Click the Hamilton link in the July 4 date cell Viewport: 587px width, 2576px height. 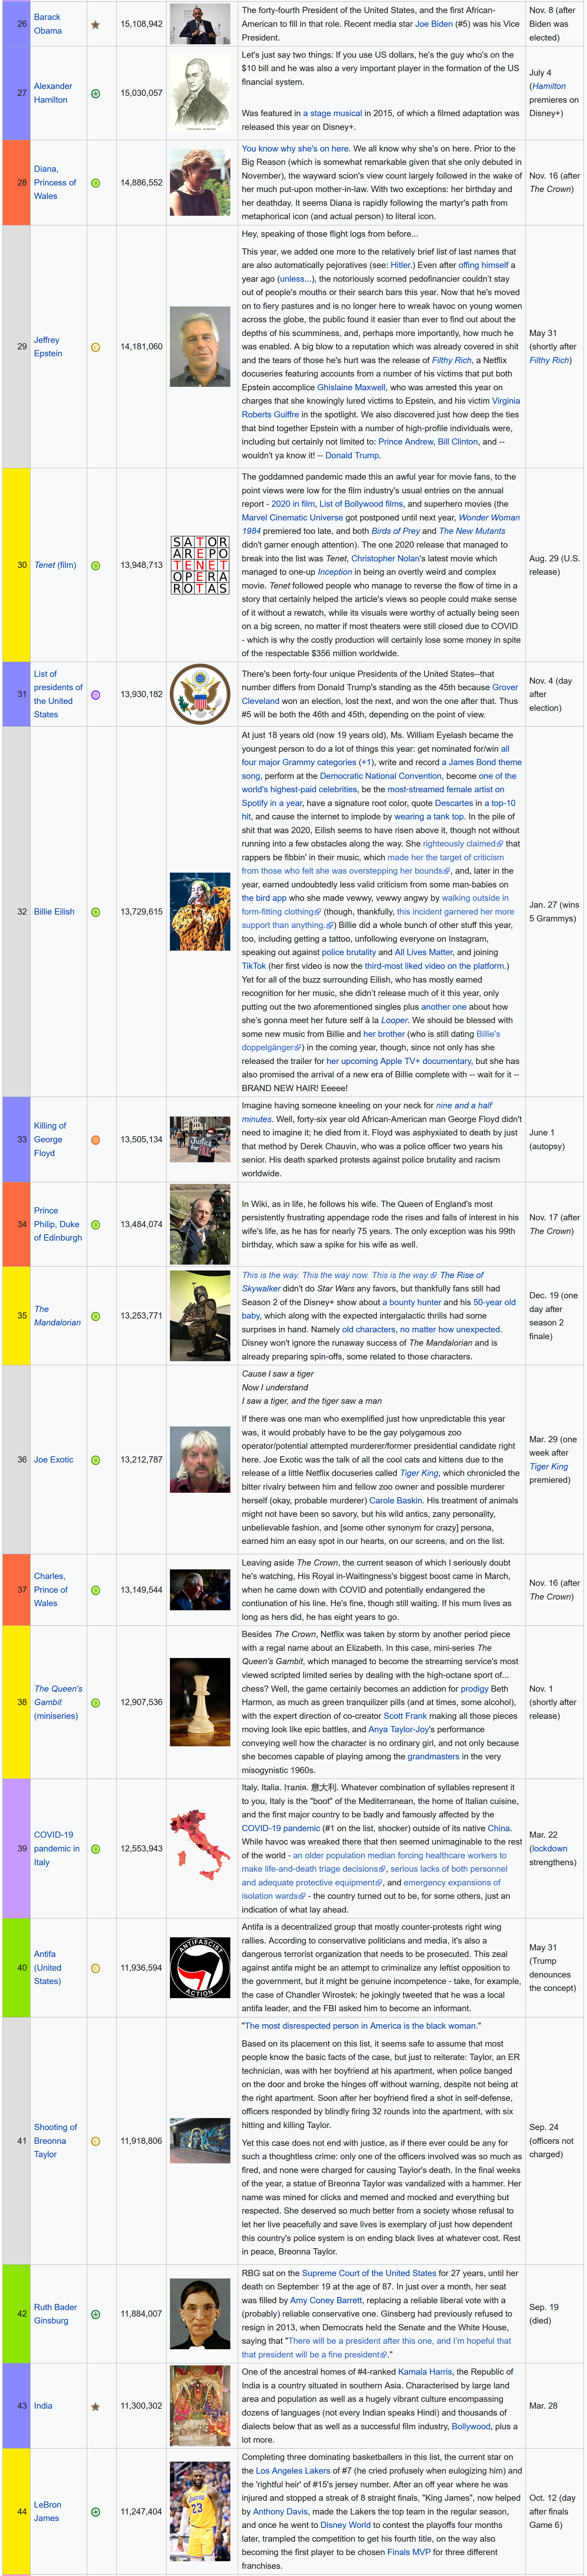tap(549, 86)
